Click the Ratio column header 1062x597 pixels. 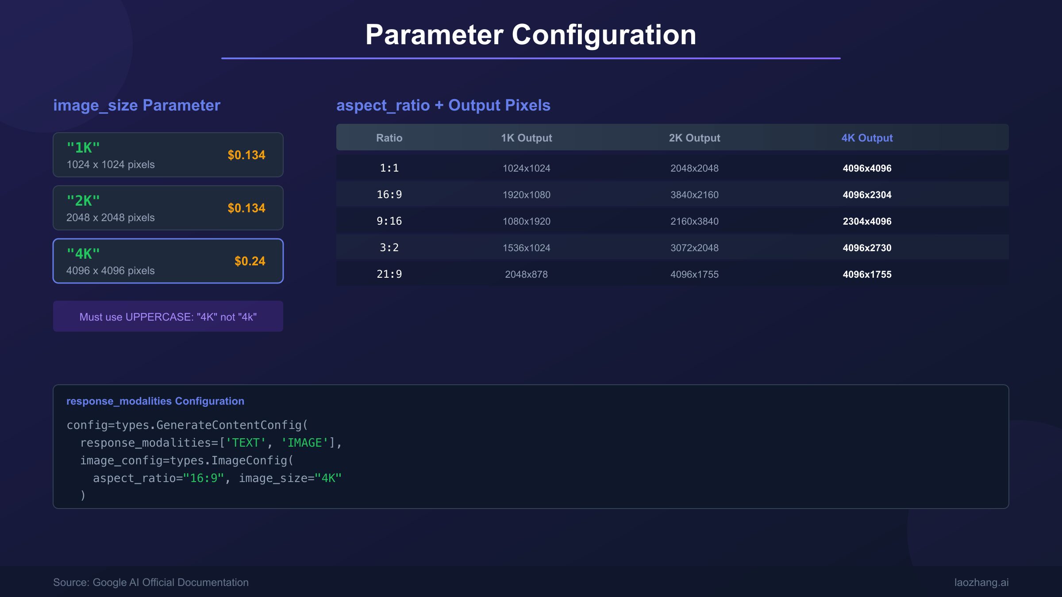389,138
